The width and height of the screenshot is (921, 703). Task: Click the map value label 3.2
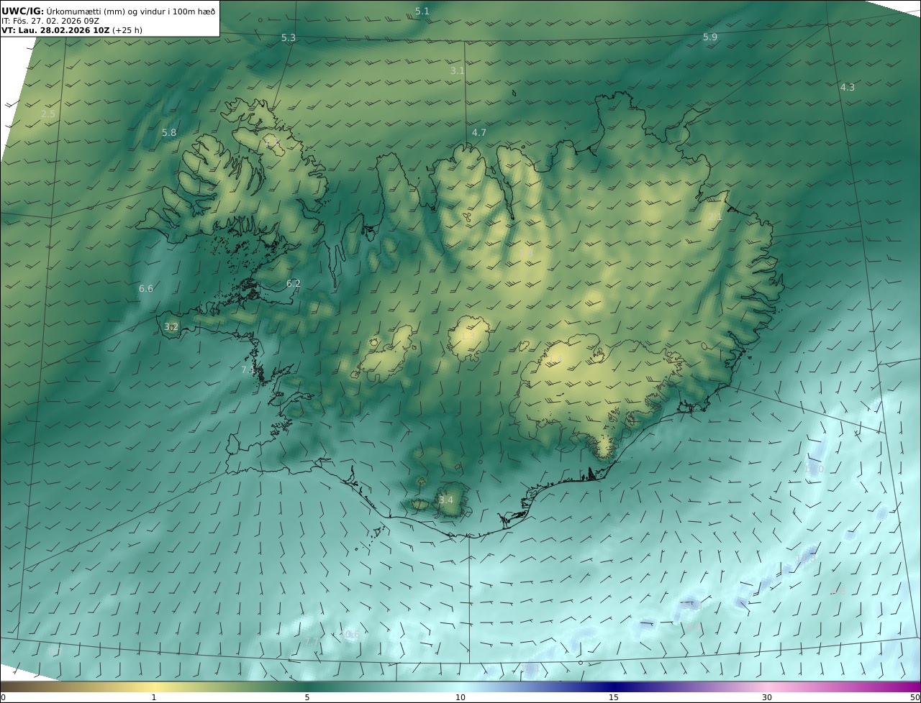pos(171,326)
